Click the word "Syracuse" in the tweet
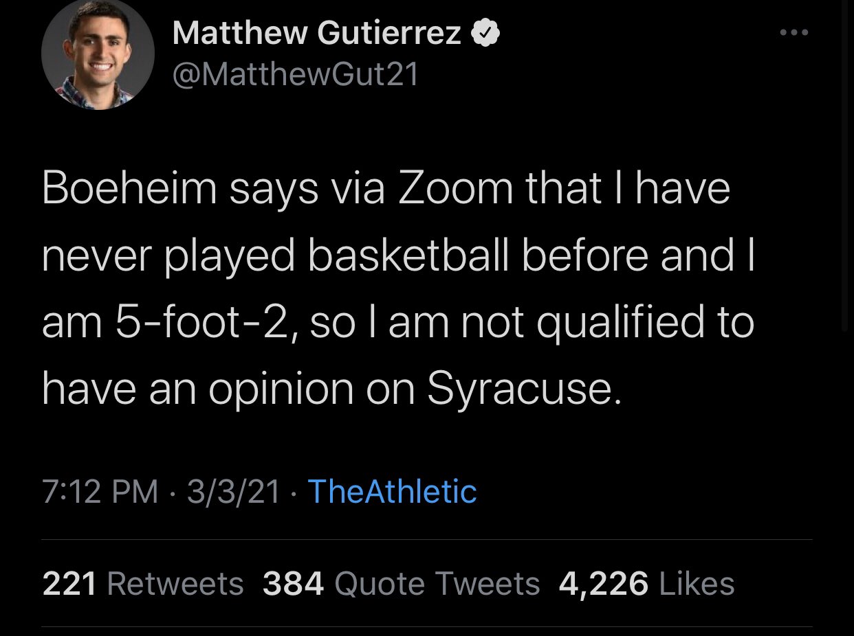This screenshot has width=854, height=636. click(519, 389)
